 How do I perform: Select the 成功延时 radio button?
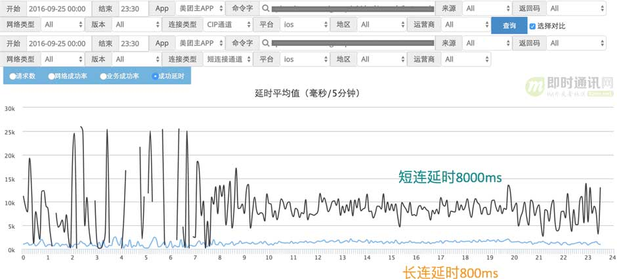[155, 76]
